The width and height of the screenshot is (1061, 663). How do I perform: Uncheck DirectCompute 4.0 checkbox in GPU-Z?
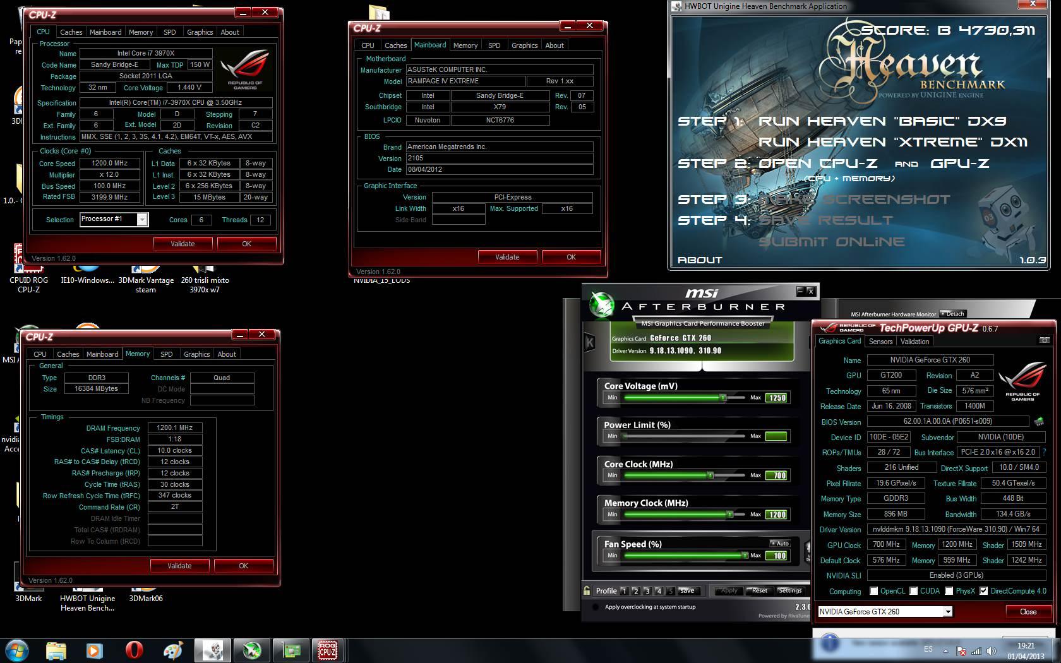(x=983, y=591)
